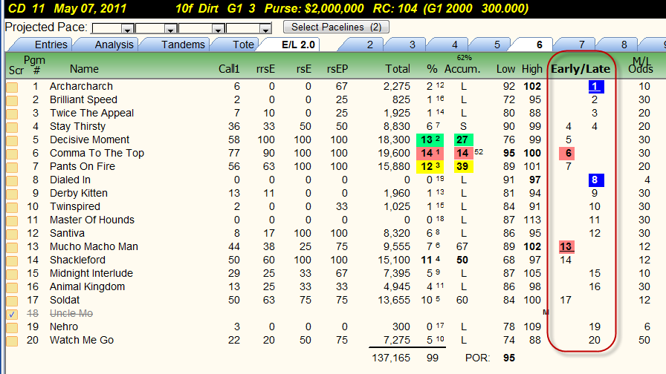Screen dimensions: 666x374
Task: Toggle scratch checkbox for Mucho Macho Man
Action: [12, 247]
